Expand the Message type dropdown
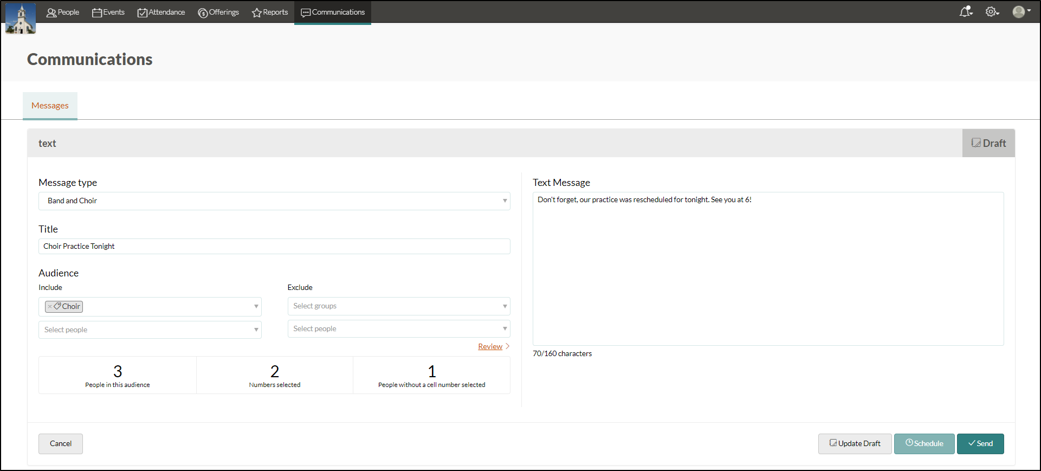 [274, 201]
